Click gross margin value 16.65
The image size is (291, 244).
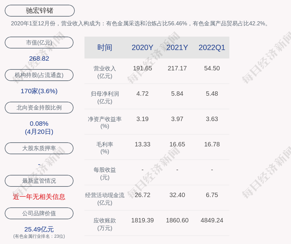[177, 144]
